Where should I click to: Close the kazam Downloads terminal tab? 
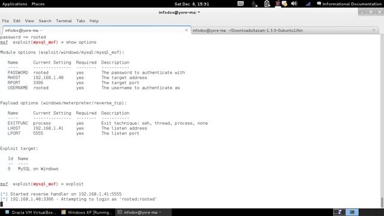[x=374, y=30]
